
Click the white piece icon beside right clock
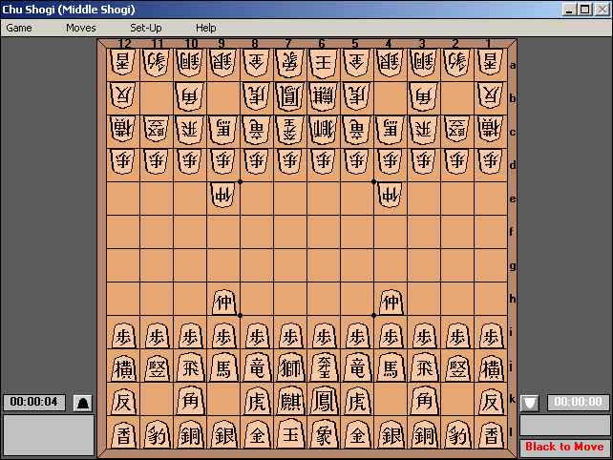pyautogui.click(x=530, y=403)
